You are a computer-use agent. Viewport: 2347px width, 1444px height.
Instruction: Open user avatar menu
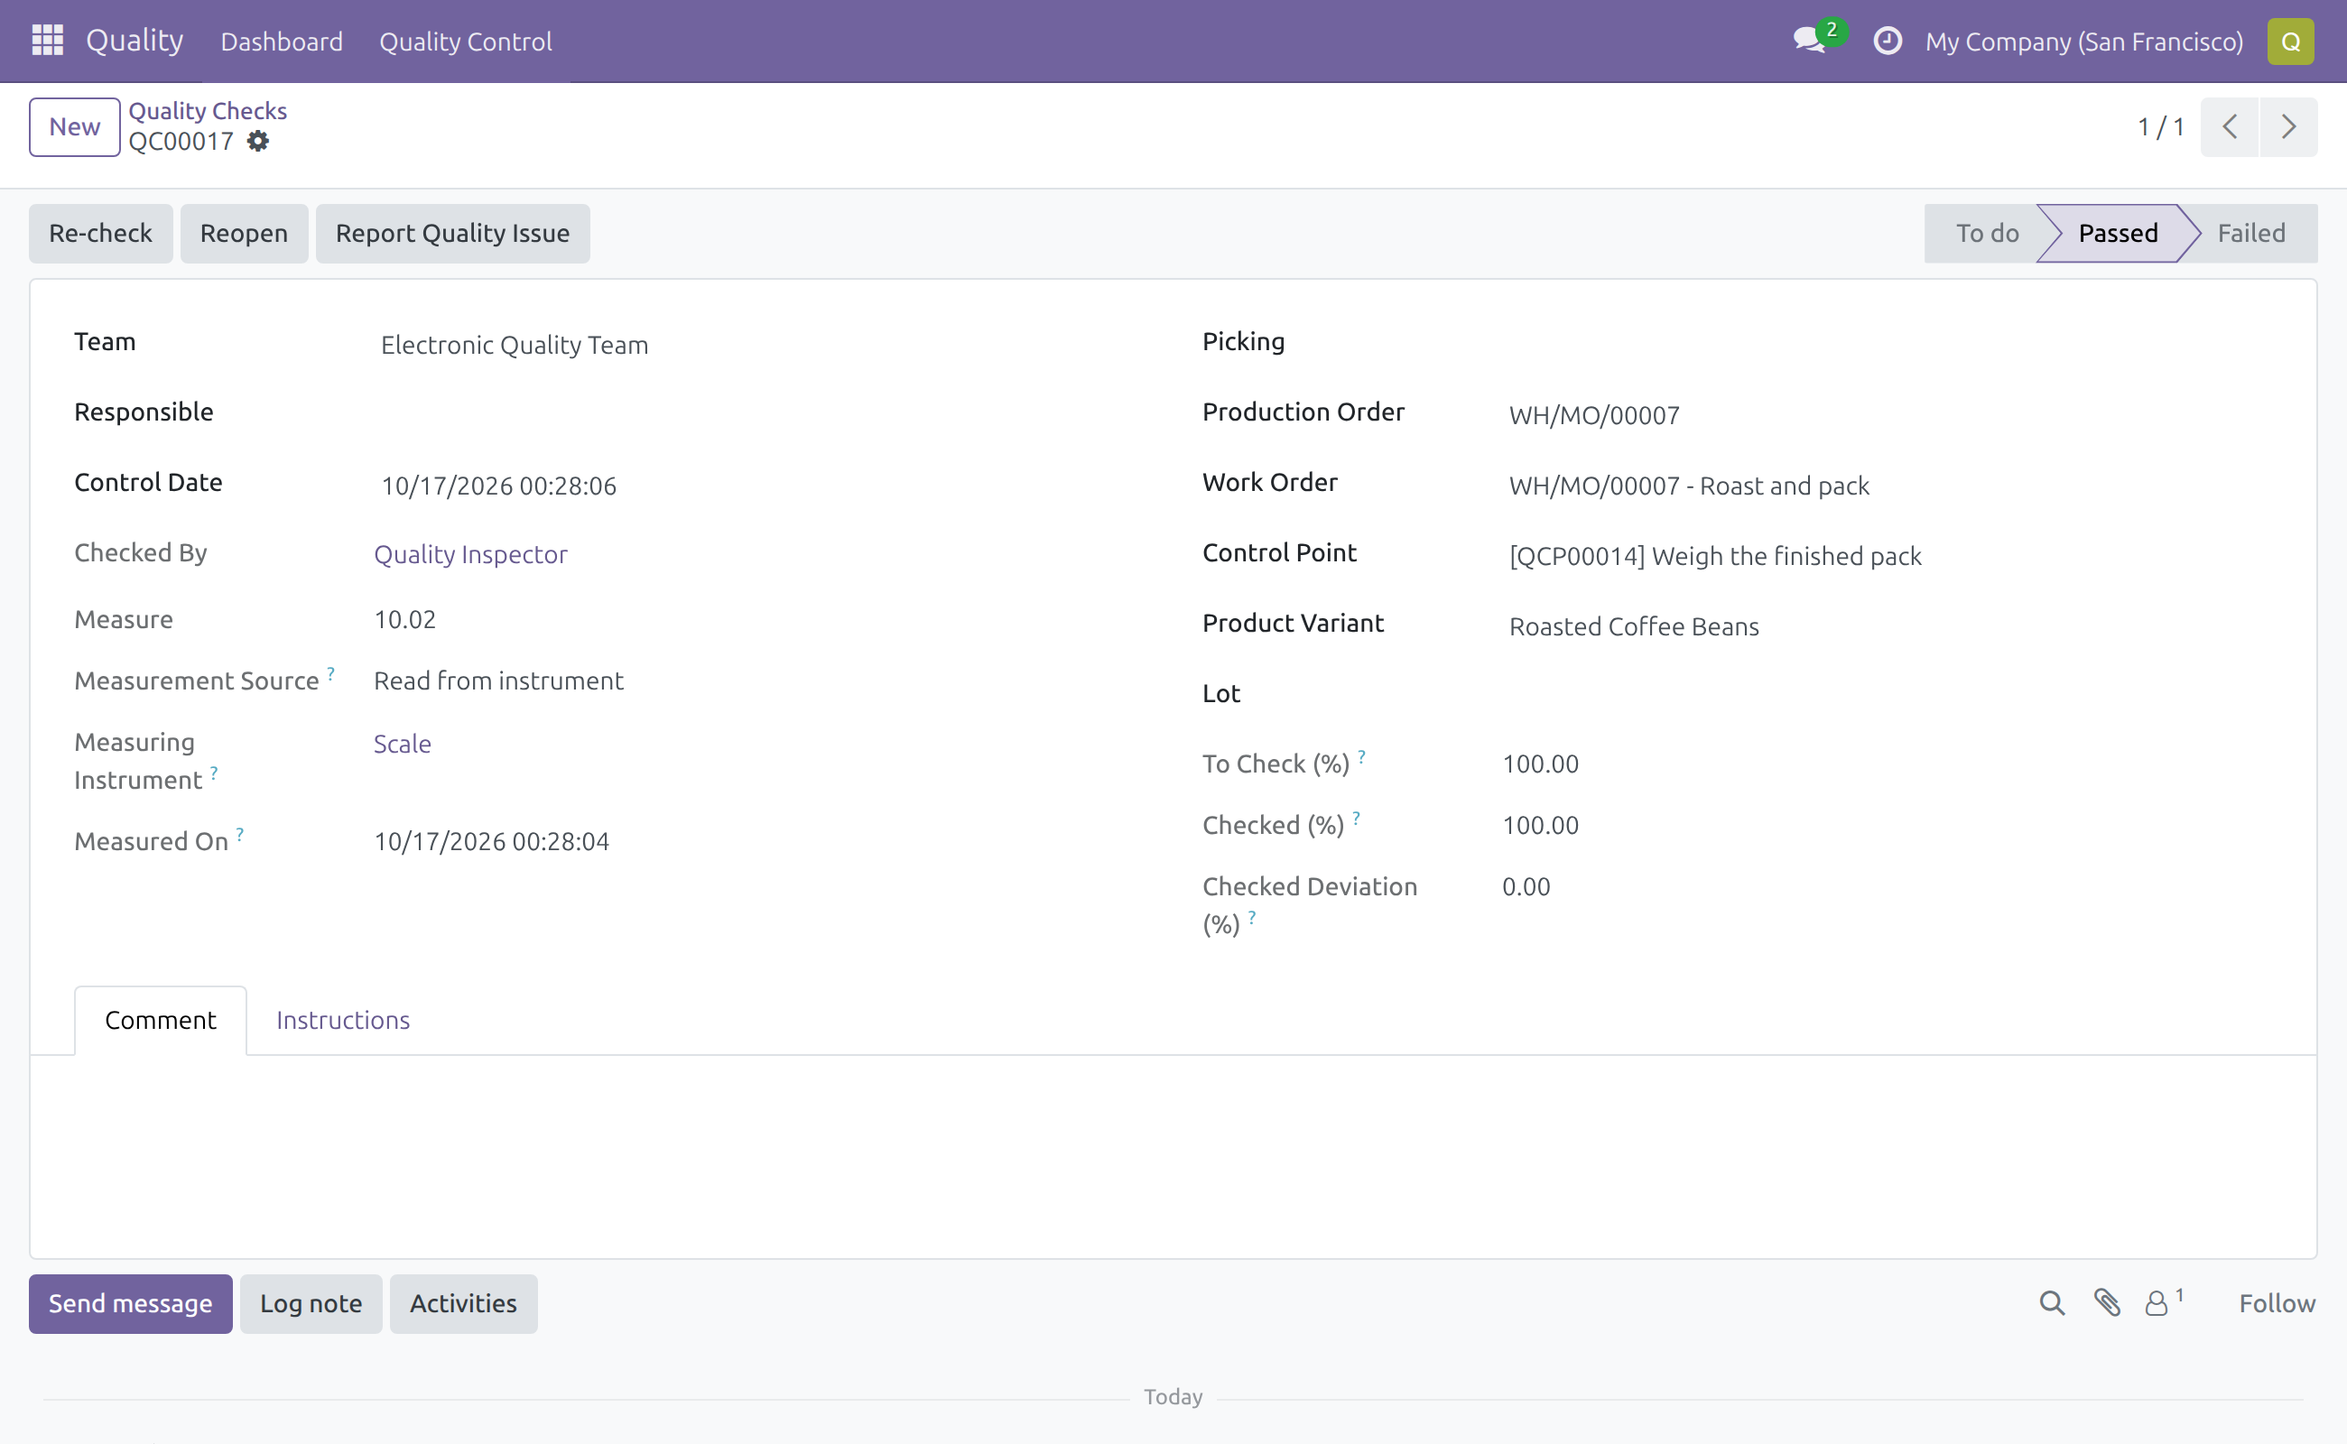point(2290,42)
